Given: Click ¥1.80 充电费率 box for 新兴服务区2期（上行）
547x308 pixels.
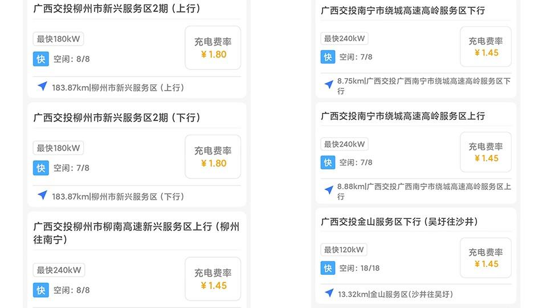Looking at the screenshot, I should (213, 48).
